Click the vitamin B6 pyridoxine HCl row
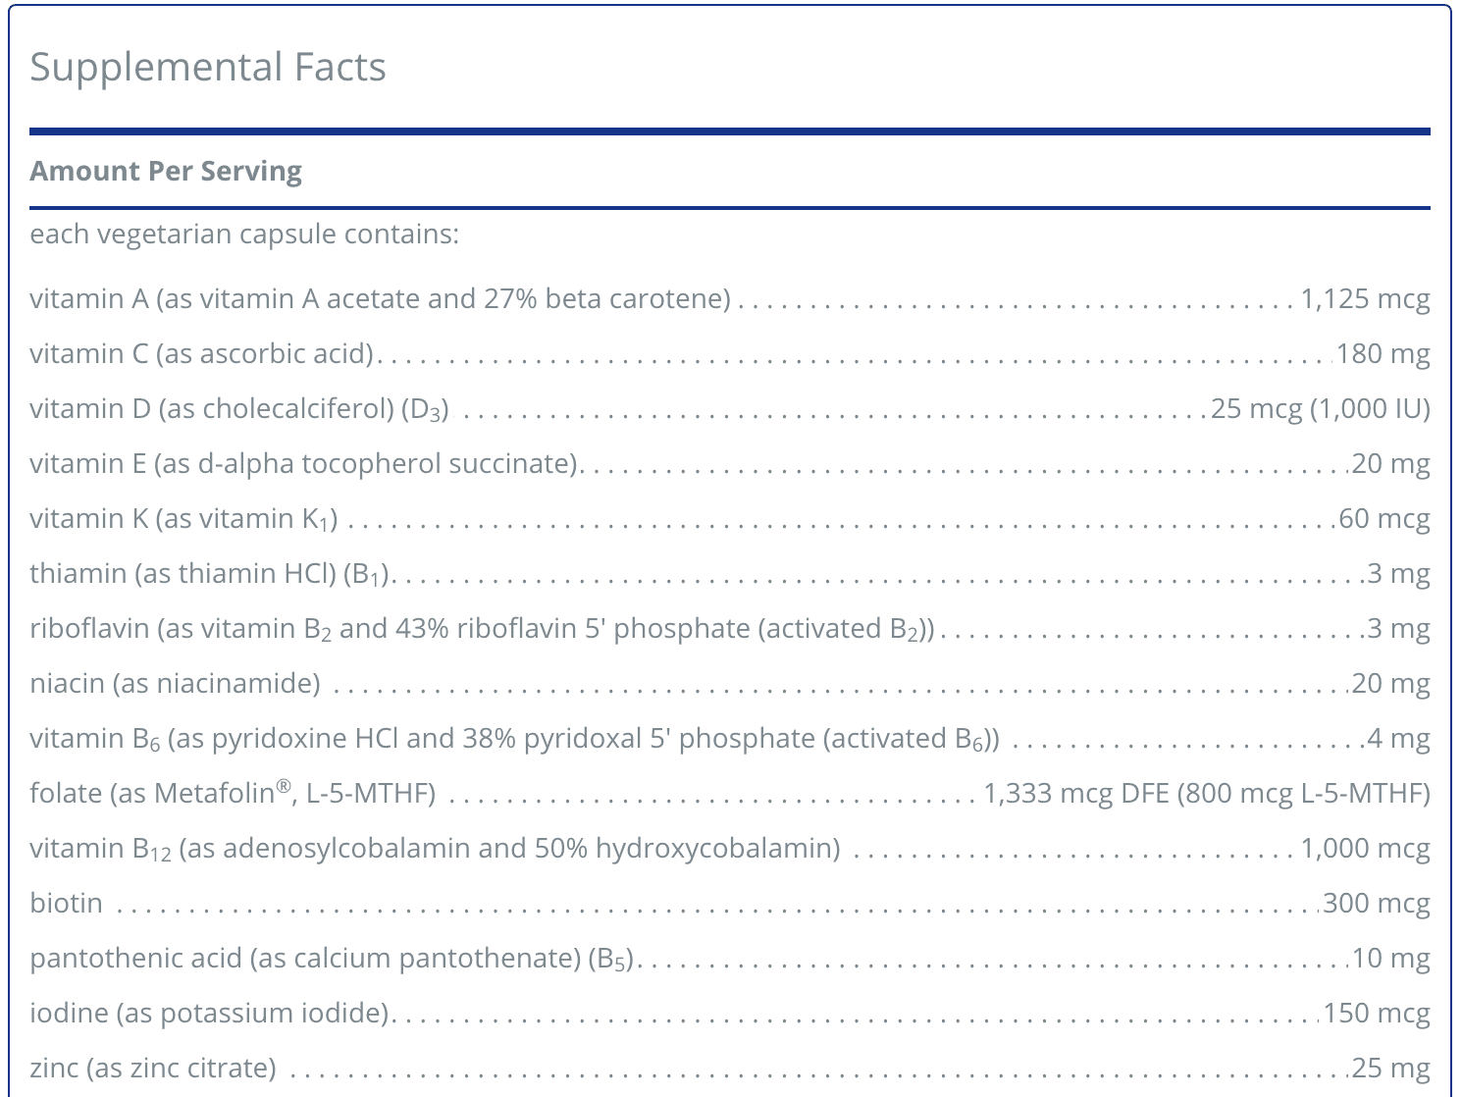Image resolution: width=1462 pixels, height=1097 pixels. pyautogui.click(x=730, y=738)
